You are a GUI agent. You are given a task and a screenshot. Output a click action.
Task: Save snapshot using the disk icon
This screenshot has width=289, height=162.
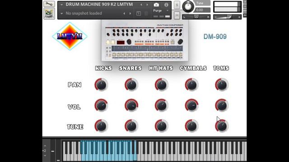point(139,13)
